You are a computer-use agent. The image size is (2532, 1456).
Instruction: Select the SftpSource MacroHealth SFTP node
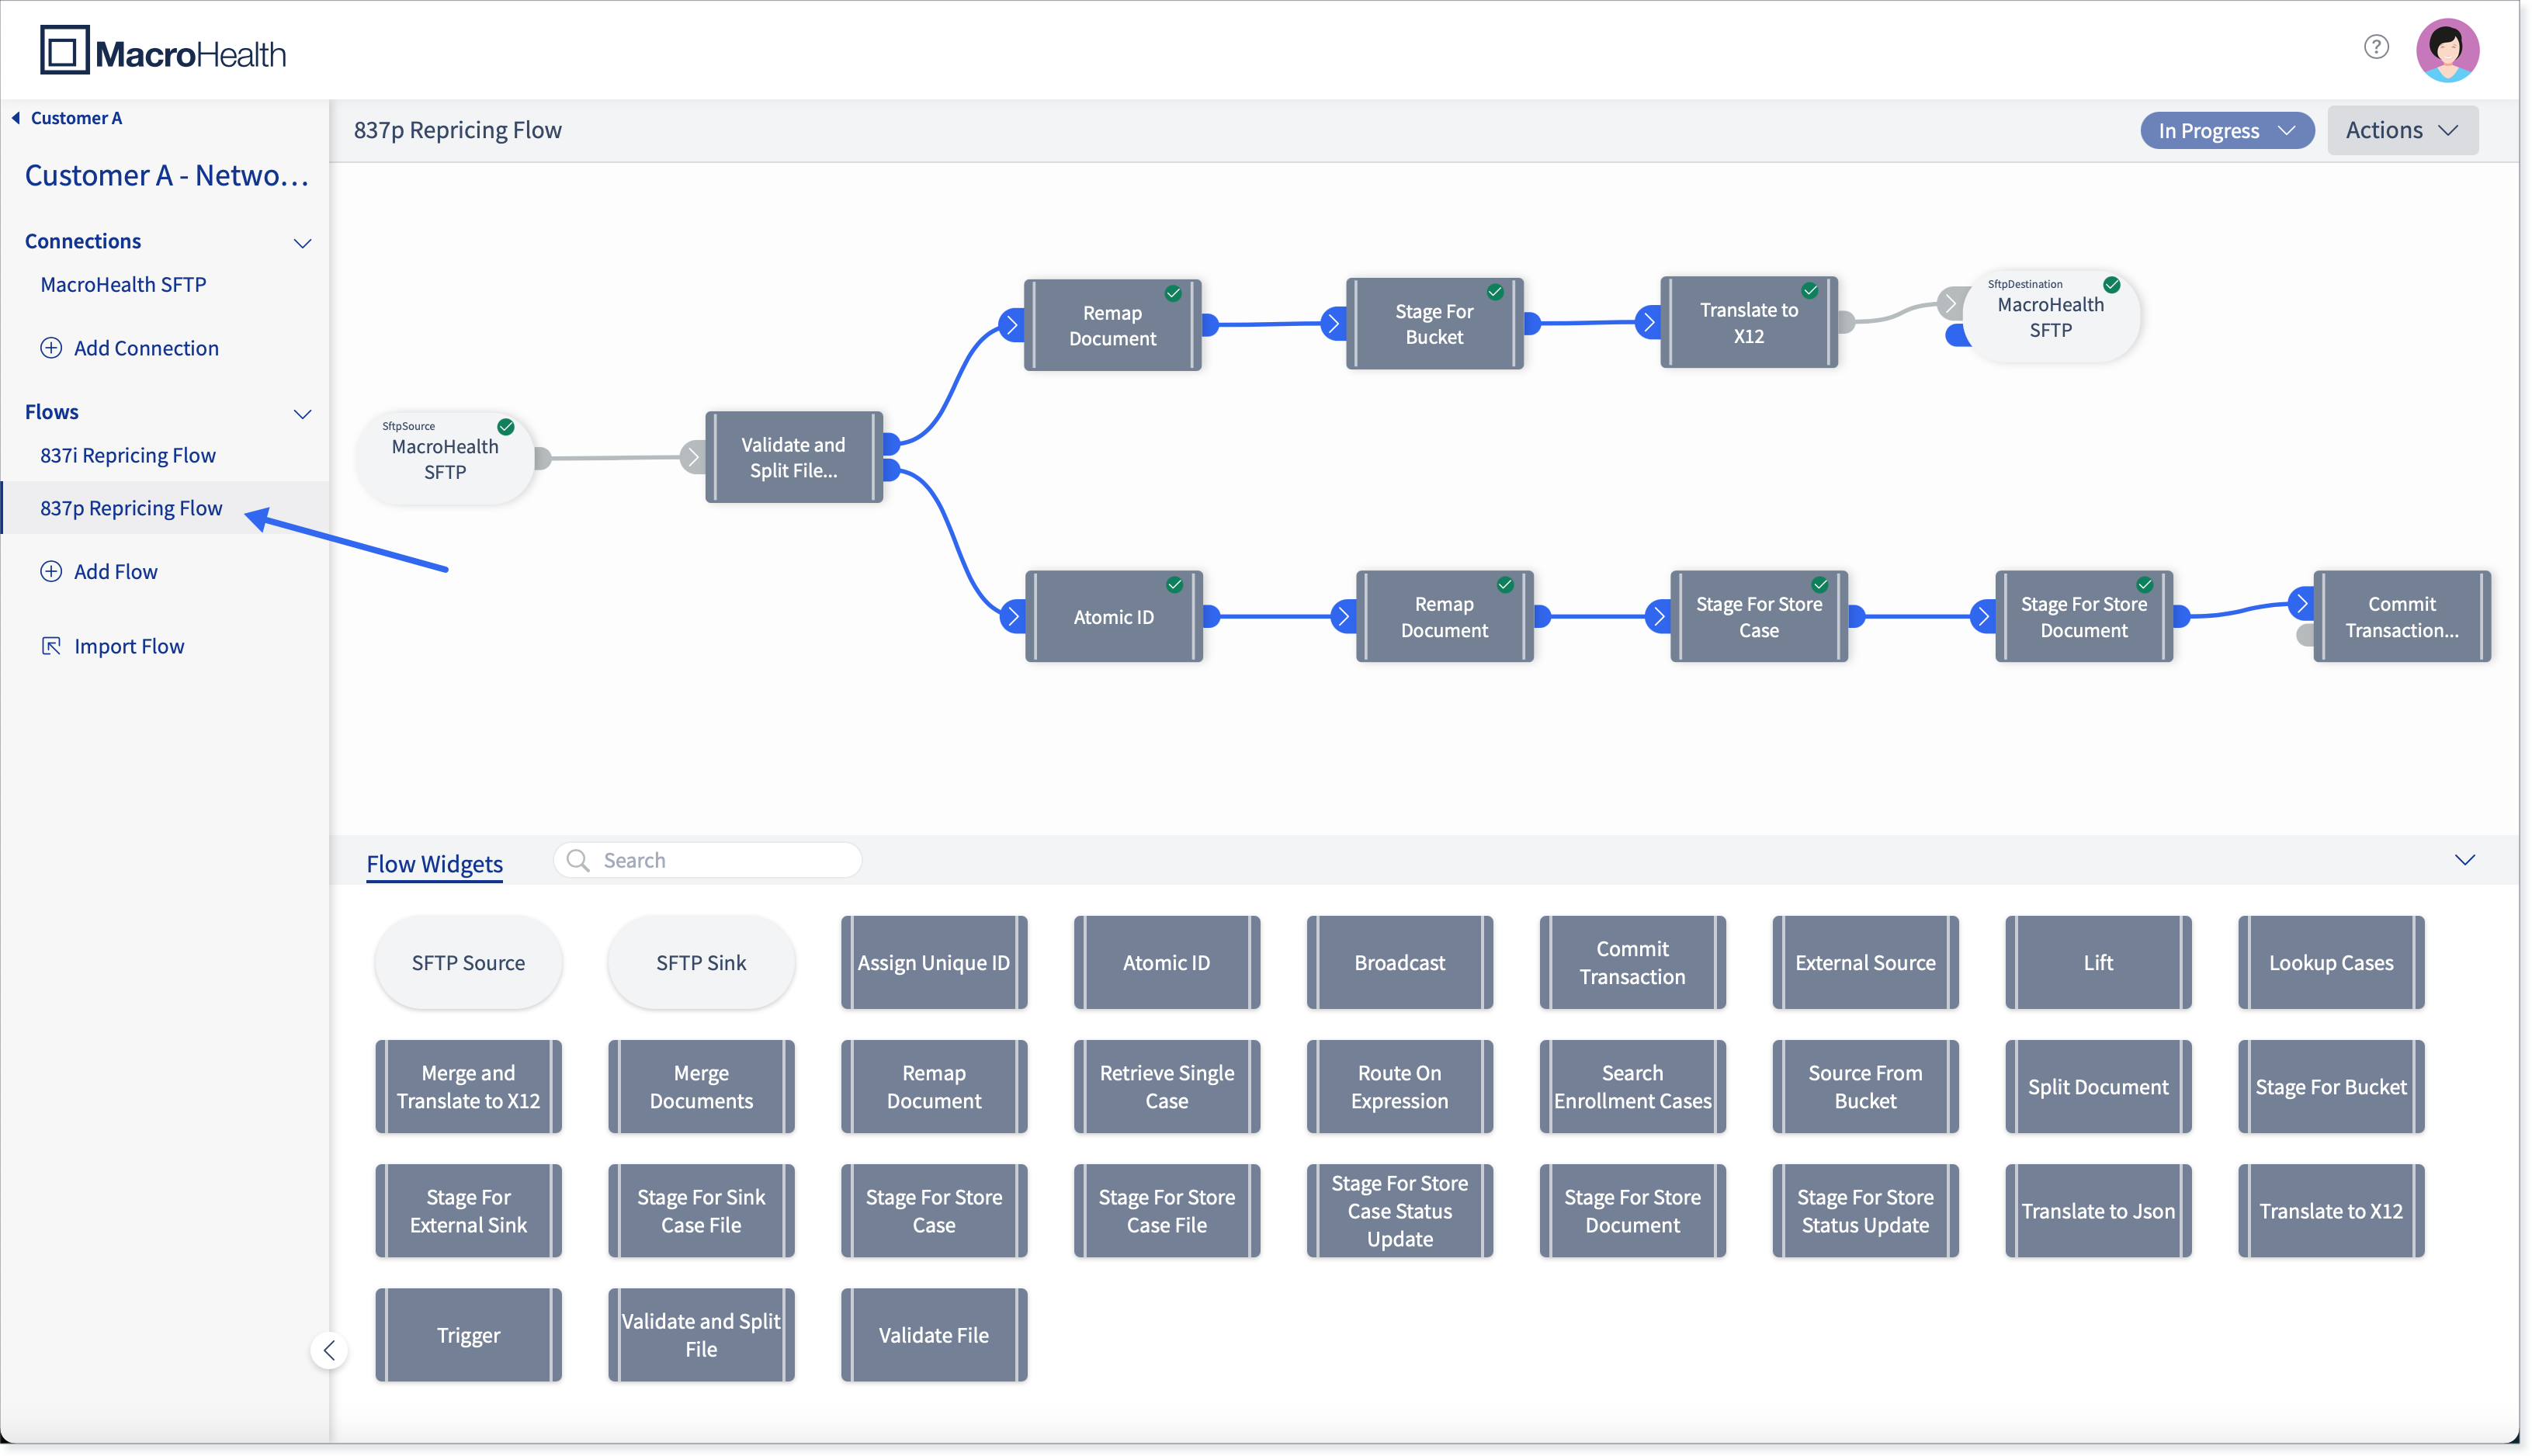pyautogui.click(x=445, y=458)
